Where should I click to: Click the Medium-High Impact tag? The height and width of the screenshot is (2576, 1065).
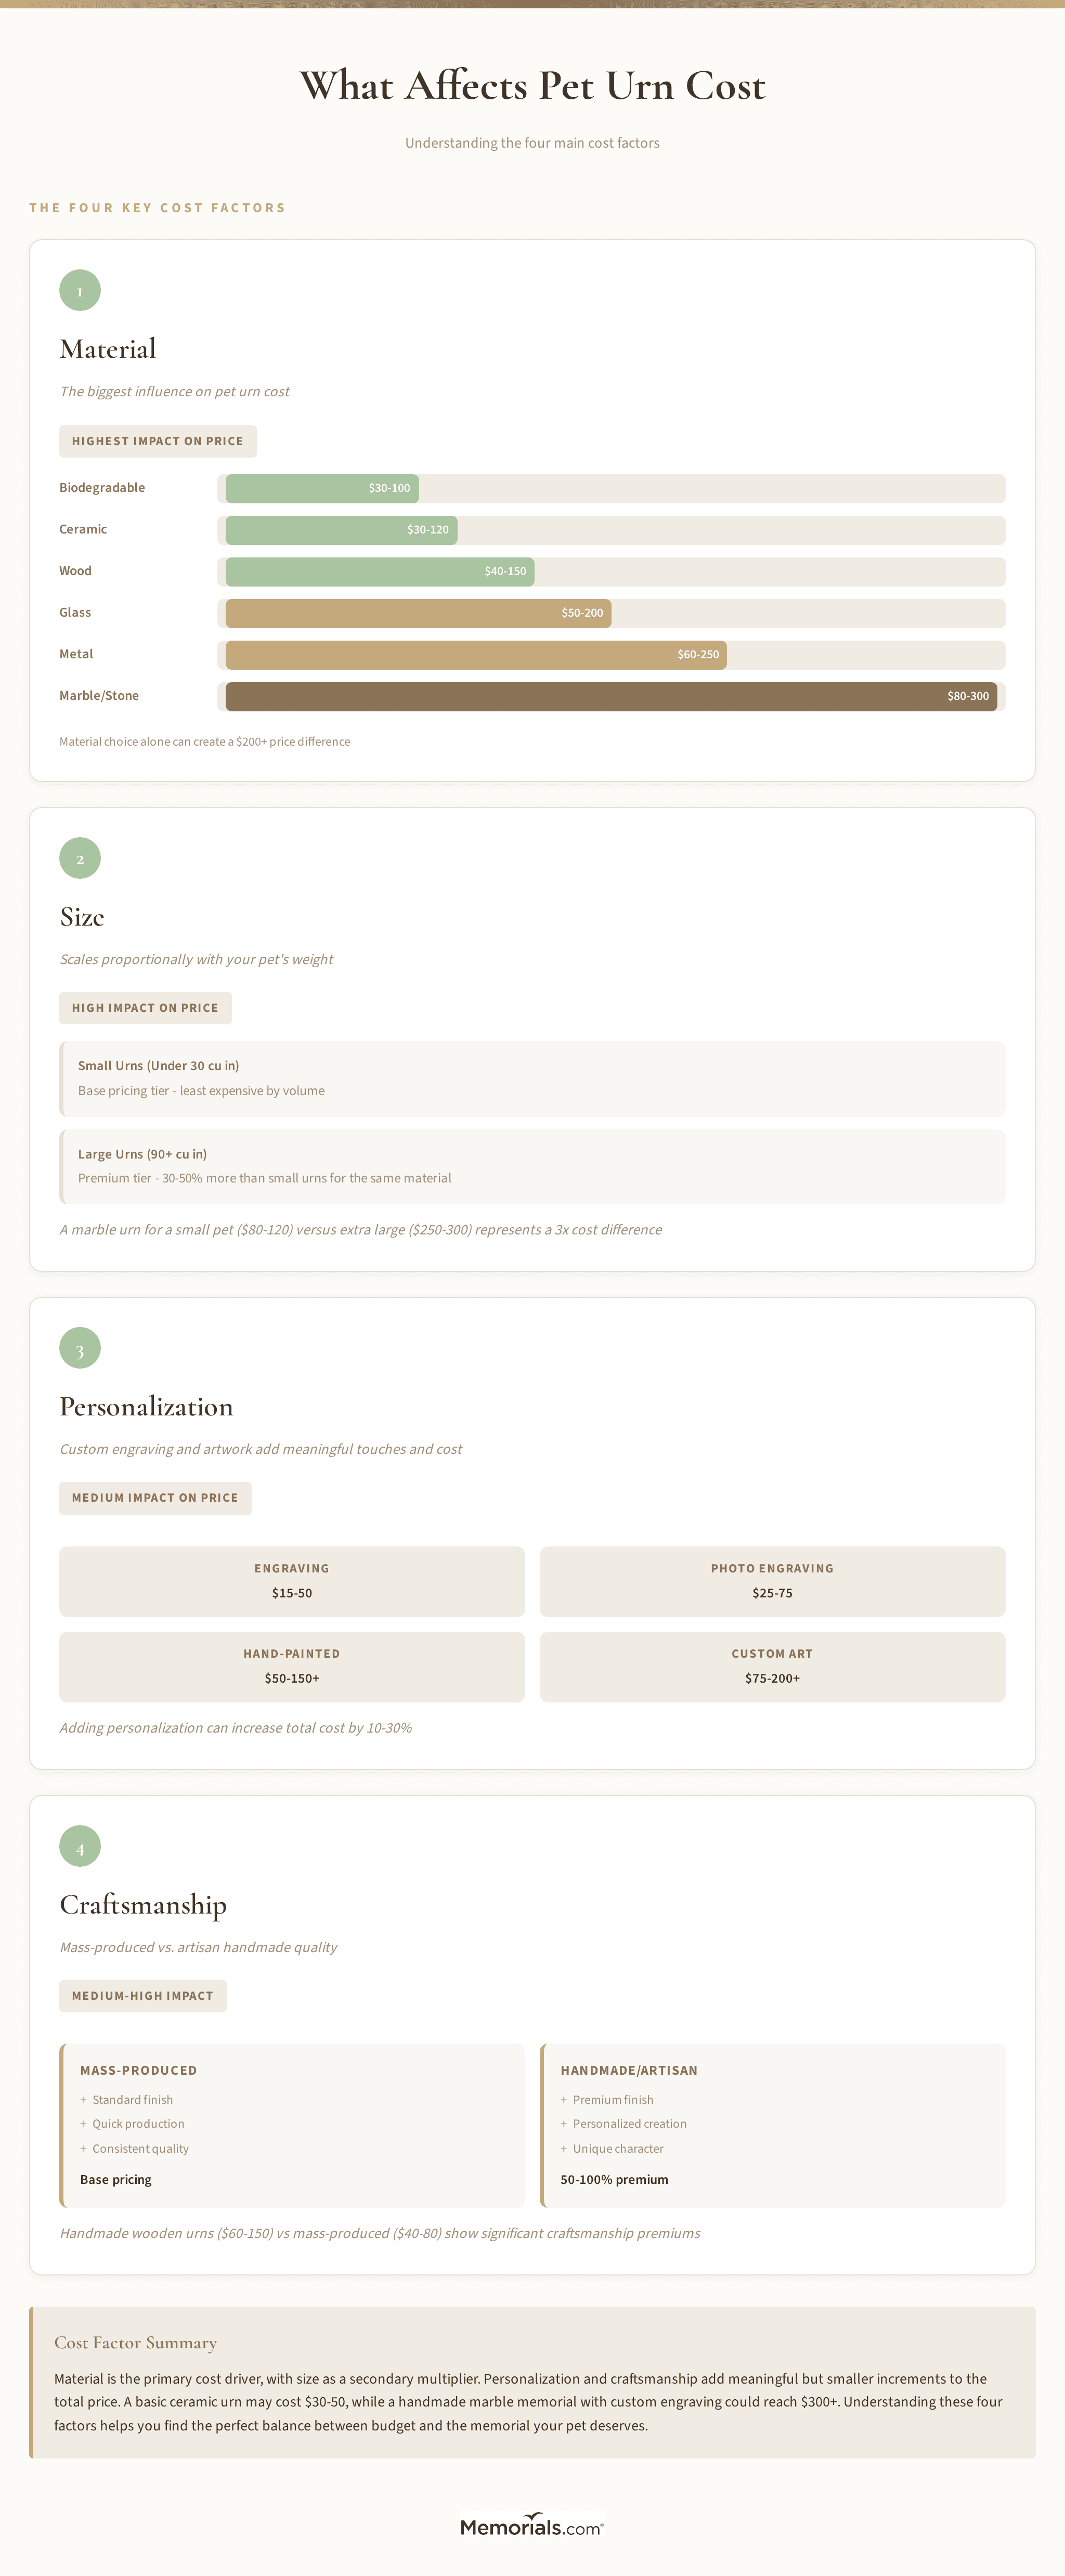click(143, 1996)
